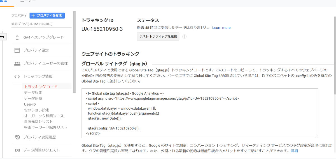Select データ保持 submenu item
Viewport: 336px width, 159px height.
[x=33, y=98]
